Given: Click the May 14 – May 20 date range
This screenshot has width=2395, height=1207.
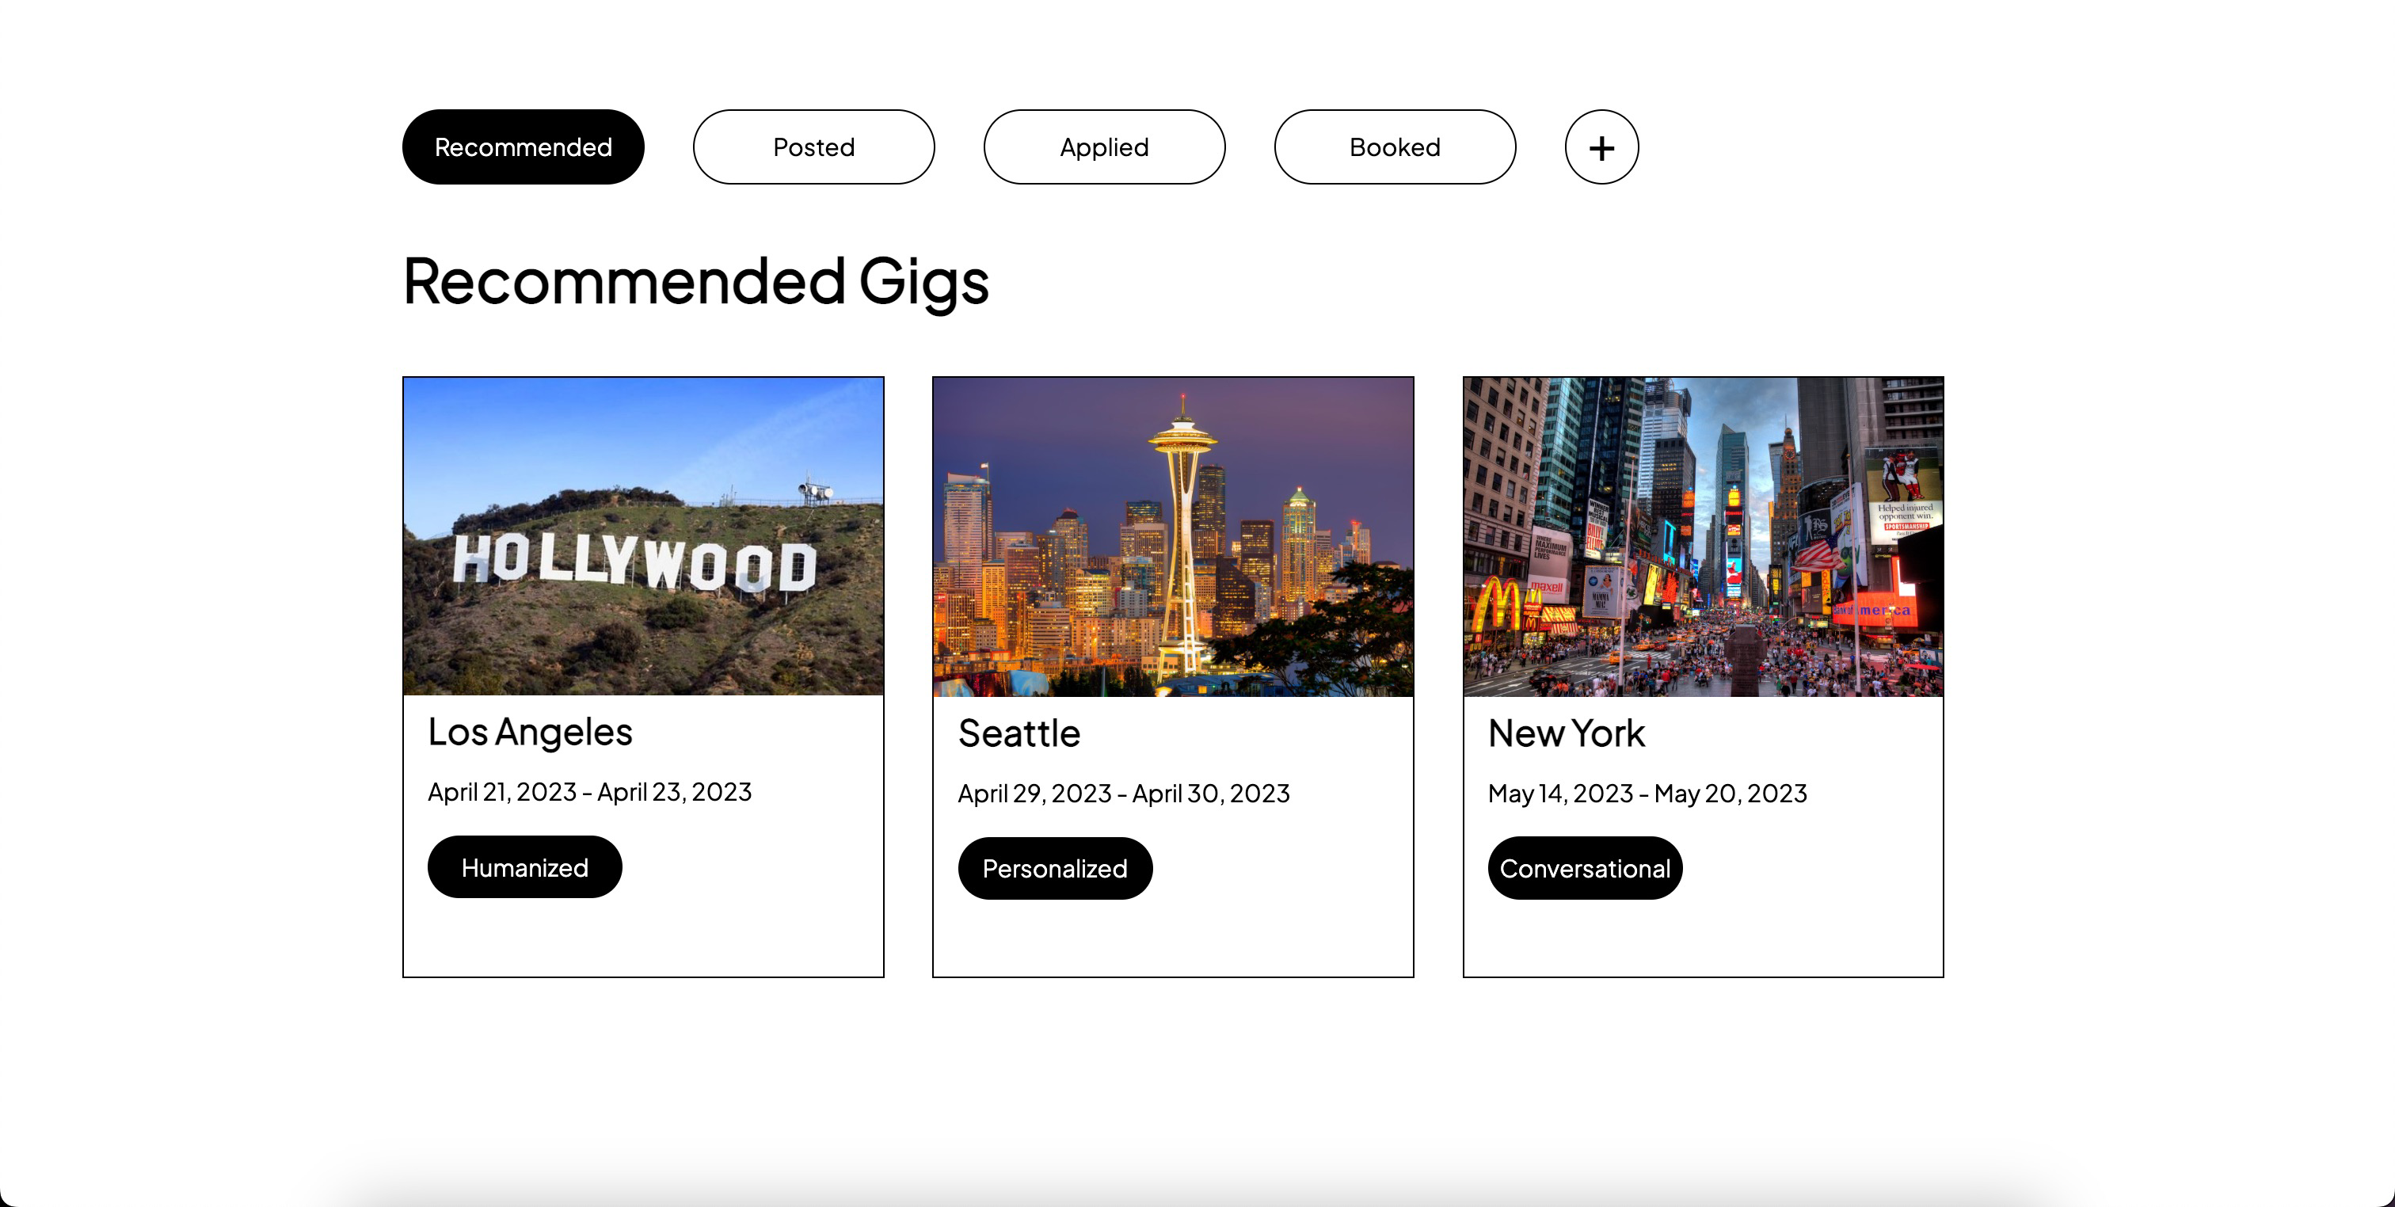Looking at the screenshot, I should coord(1647,794).
